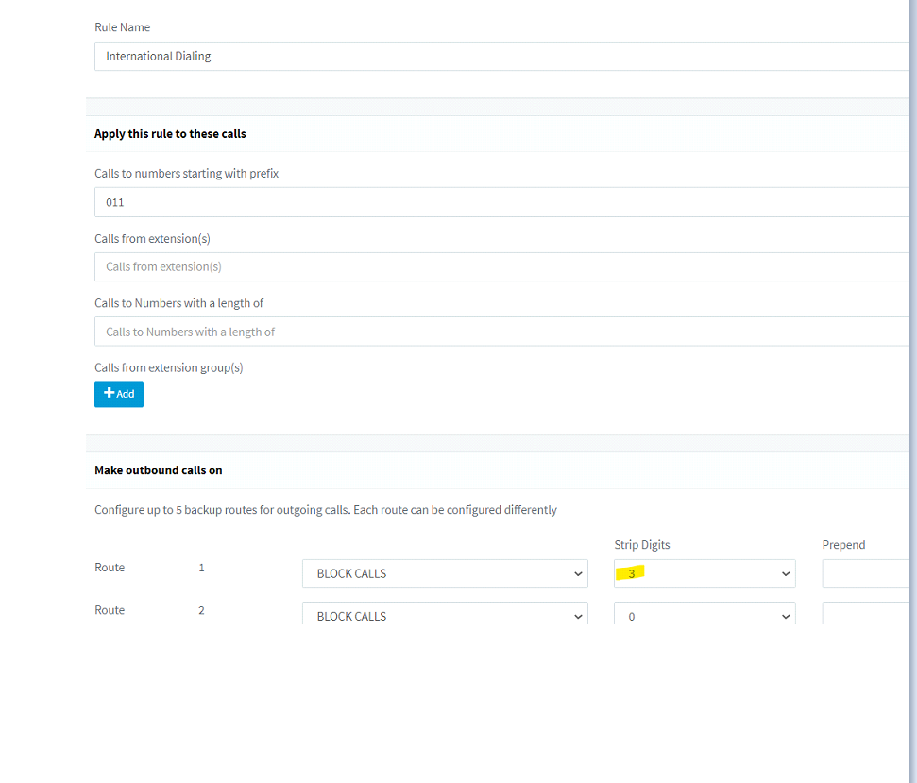Edit the Rule Name field
This screenshot has height=783, width=917.
click(378, 56)
